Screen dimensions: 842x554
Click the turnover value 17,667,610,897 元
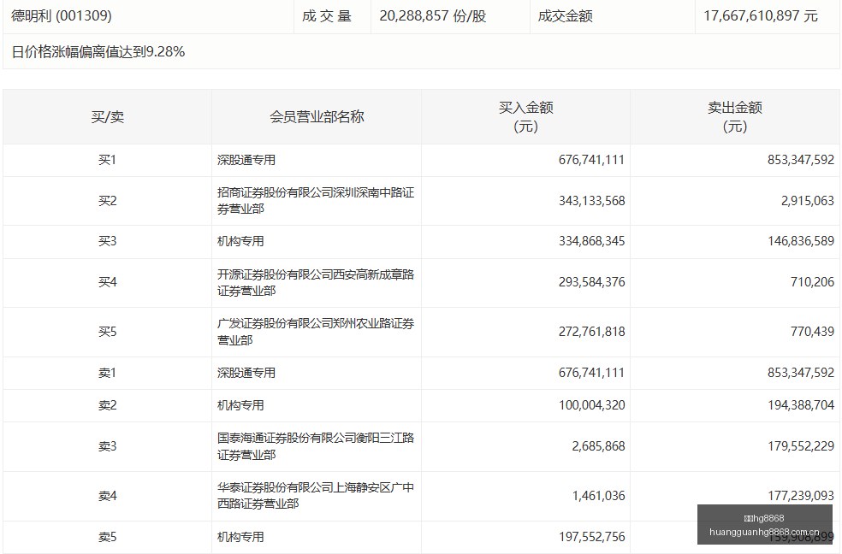[761, 16]
